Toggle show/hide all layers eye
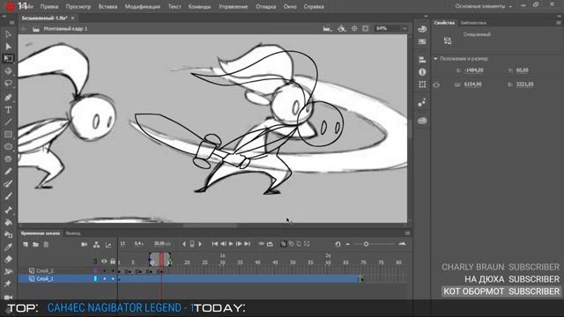This screenshot has height=317, width=564. (104, 262)
